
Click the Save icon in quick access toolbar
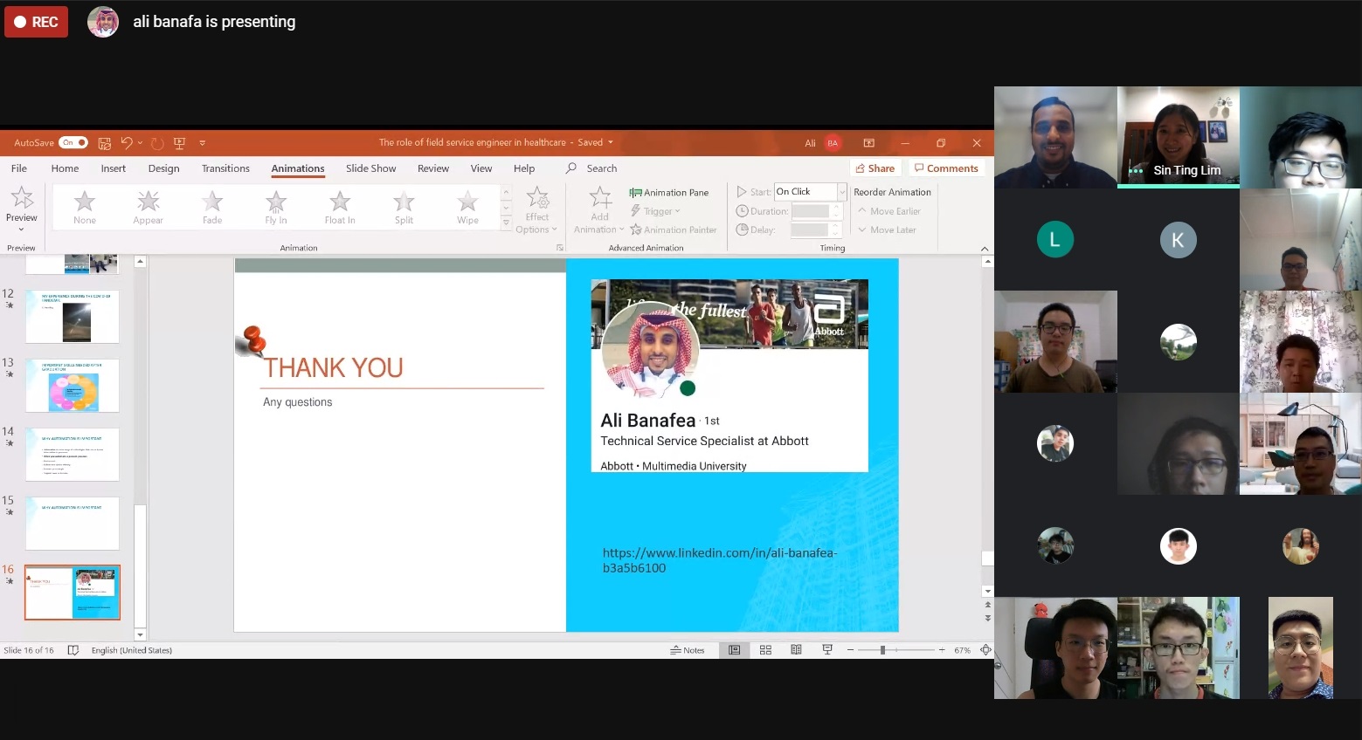(105, 143)
